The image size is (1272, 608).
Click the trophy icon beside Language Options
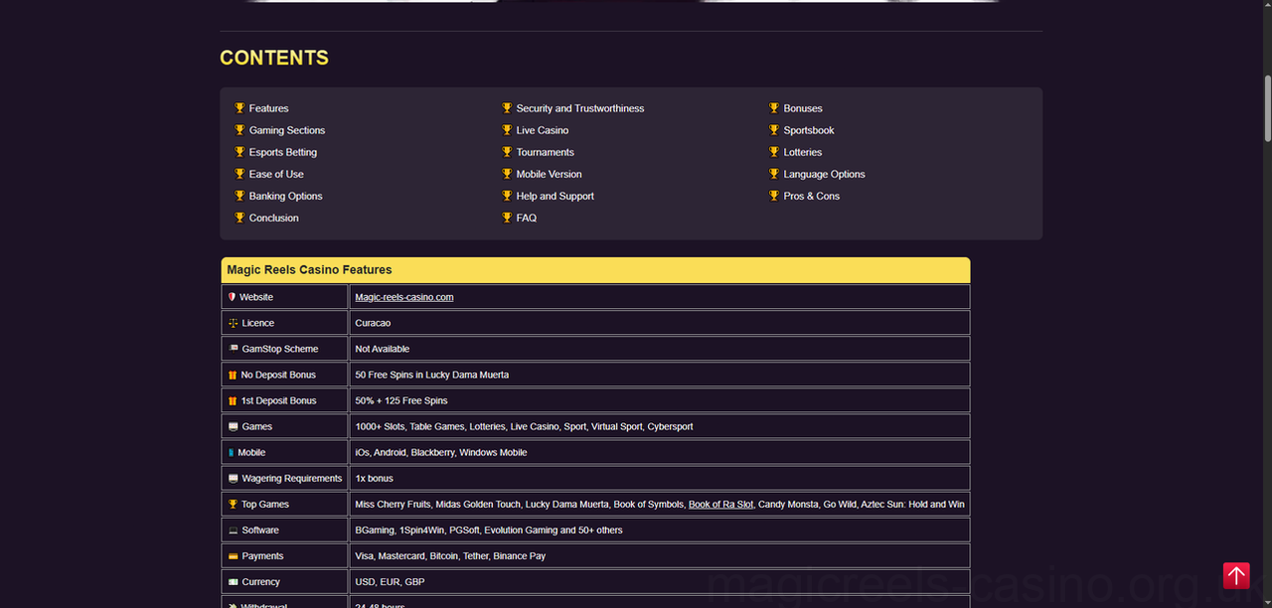tap(774, 174)
